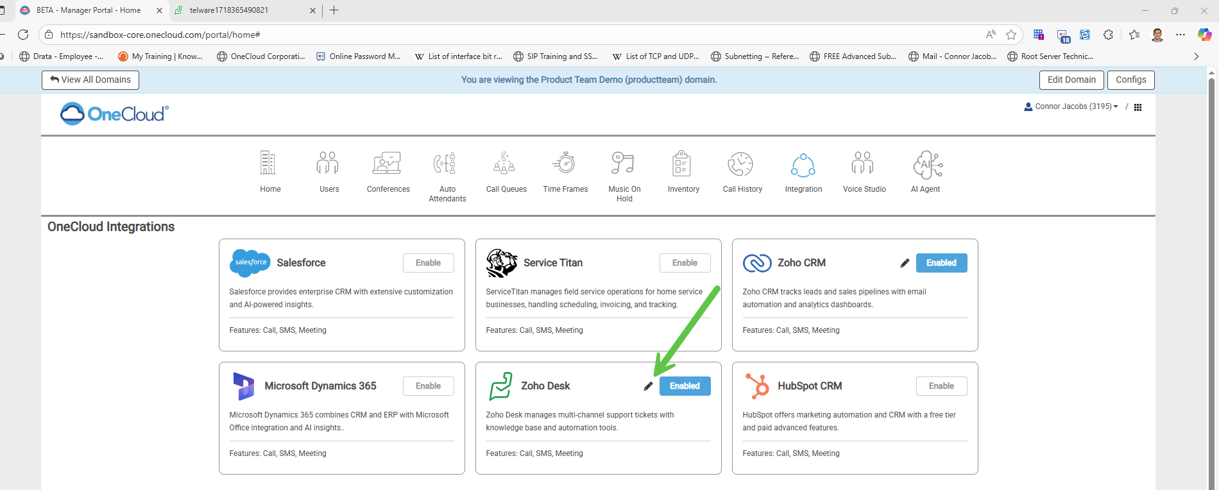Expand the Connor Jacobs user dropdown

(1071, 106)
